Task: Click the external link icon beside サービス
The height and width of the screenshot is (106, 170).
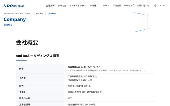Action: coord(134,4)
